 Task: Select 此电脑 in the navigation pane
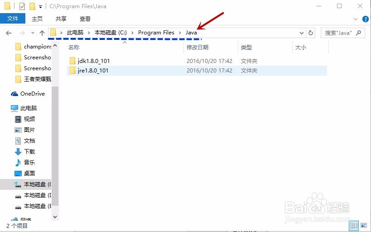click(x=29, y=108)
